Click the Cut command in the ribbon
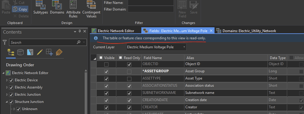The width and height of the screenshot is (304, 114). click(x=19, y=3)
